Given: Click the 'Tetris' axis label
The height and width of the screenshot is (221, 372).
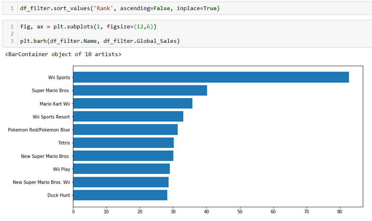Looking at the screenshot, I should pyautogui.click(x=64, y=143).
